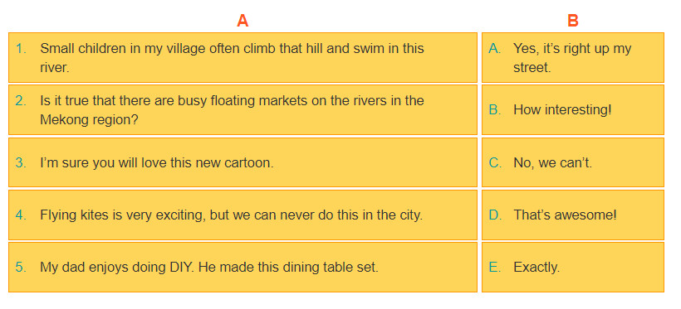This screenshot has width=681, height=309.
Task: Select sentence 4 about flying kites
Action: (x=243, y=215)
